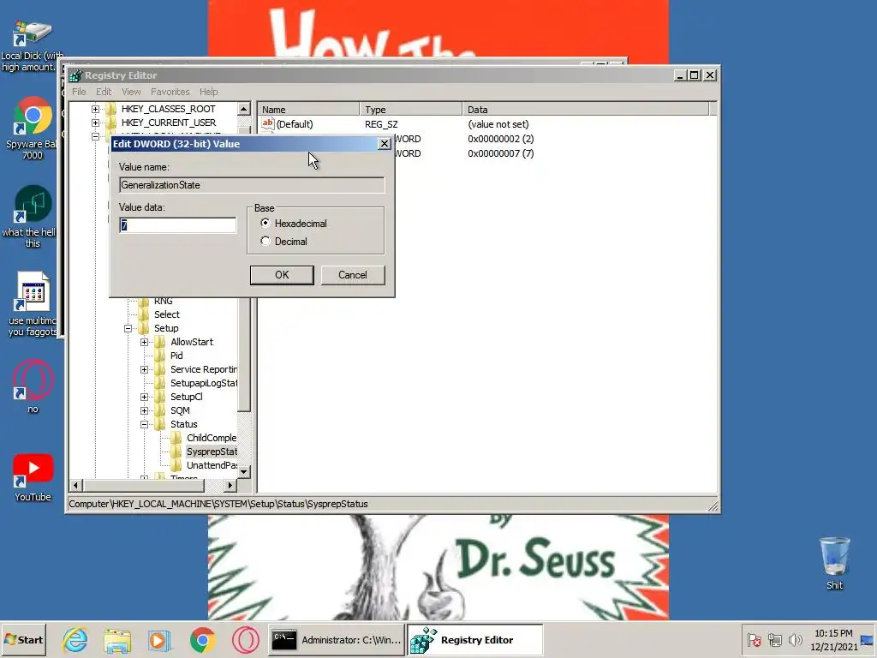The width and height of the screenshot is (877, 658).
Task: Select the Decimal base option
Action: (265, 241)
